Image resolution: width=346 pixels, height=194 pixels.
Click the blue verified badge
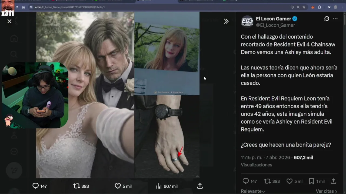pos(295,19)
